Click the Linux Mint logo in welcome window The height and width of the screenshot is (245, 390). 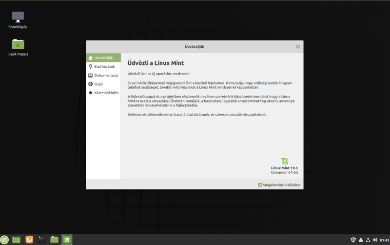pos(285,161)
